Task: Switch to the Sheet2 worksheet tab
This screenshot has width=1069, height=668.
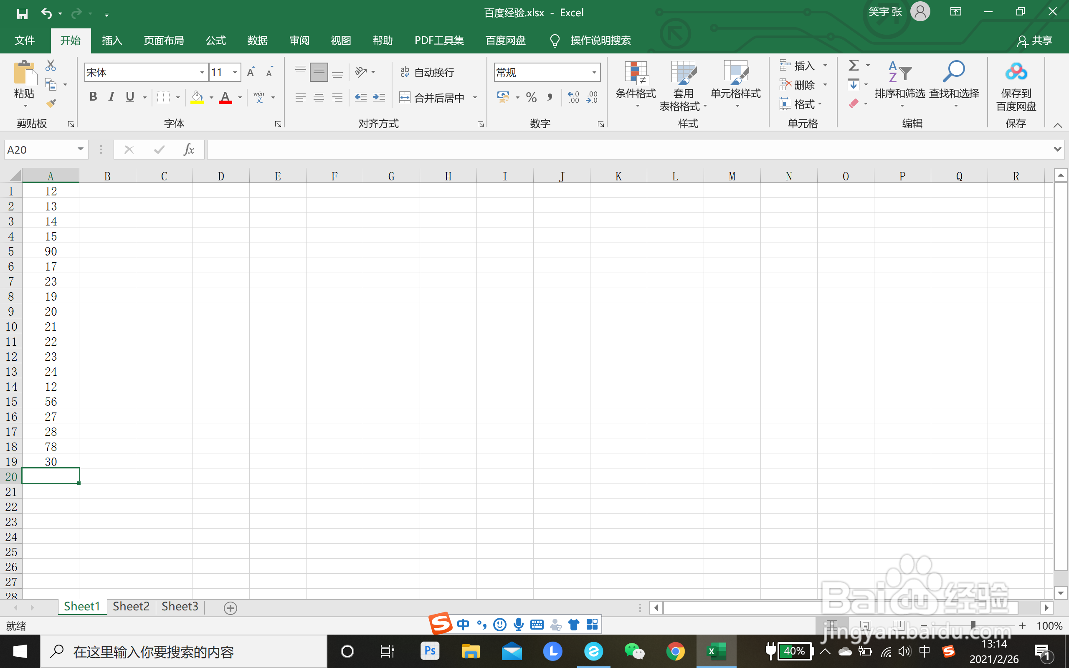Action: click(x=131, y=606)
